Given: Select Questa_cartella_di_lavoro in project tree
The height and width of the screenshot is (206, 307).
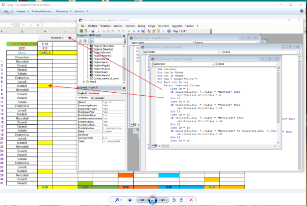Looking at the screenshot, I should click(106, 78).
